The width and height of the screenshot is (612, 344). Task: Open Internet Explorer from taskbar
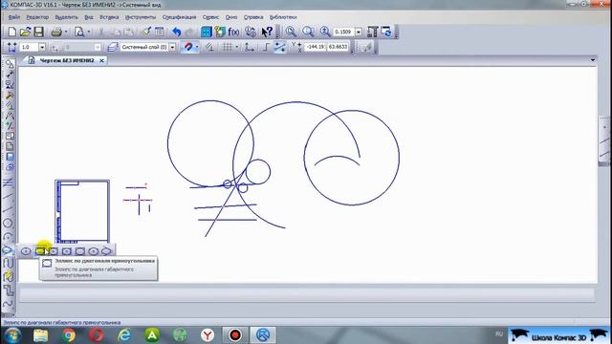pyautogui.click(x=124, y=335)
